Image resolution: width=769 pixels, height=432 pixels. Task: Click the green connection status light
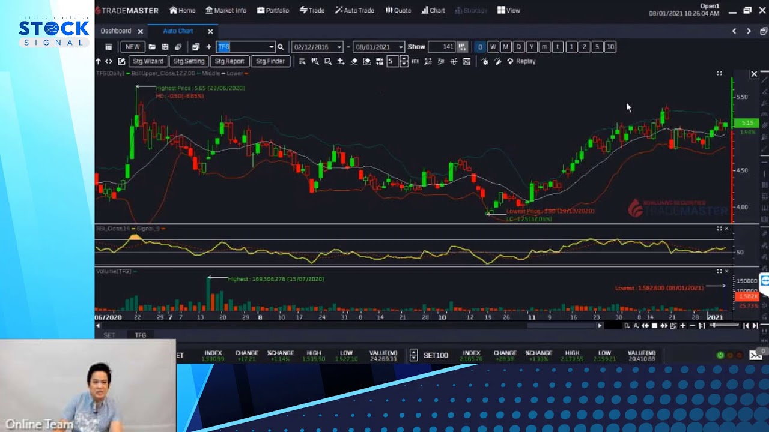(x=720, y=355)
